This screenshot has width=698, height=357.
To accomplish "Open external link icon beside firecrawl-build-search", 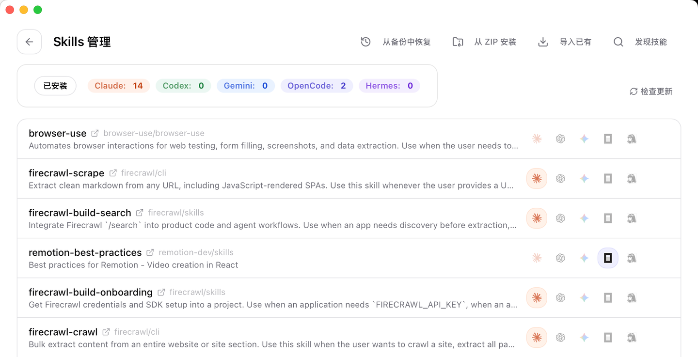I will pos(140,213).
